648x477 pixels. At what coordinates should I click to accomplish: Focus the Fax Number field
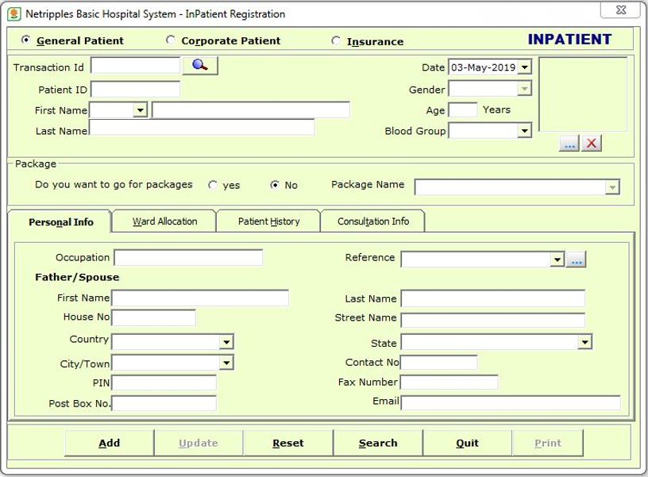pyautogui.click(x=449, y=382)
